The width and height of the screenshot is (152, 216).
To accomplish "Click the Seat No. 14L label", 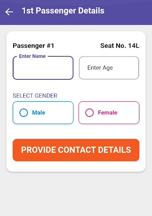I will click(120, 46).
